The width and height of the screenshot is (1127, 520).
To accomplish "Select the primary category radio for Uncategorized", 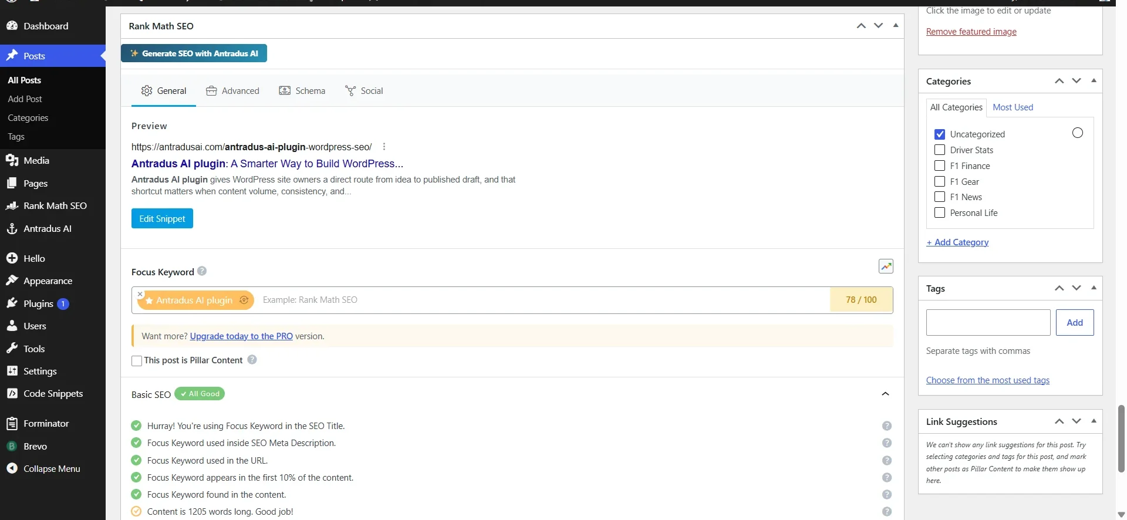I will tap(1078, 133).
